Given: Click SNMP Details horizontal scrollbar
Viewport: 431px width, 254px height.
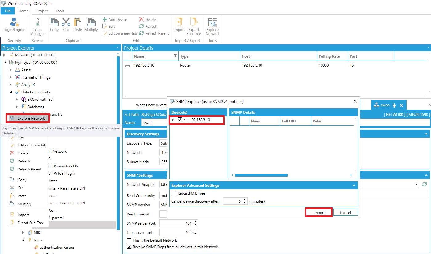Looking at the screenshot, I should pyautogui.click(x=261, y=175).
